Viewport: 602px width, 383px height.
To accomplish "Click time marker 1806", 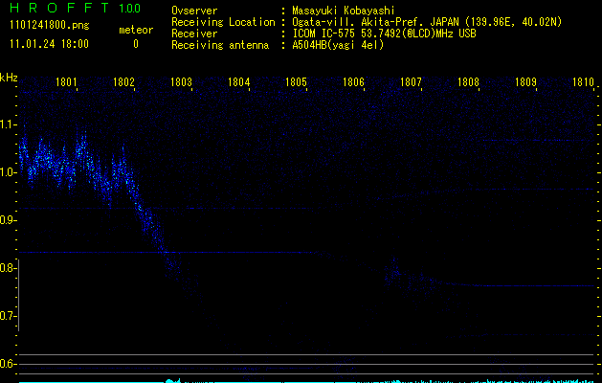I will coord(353,82).
